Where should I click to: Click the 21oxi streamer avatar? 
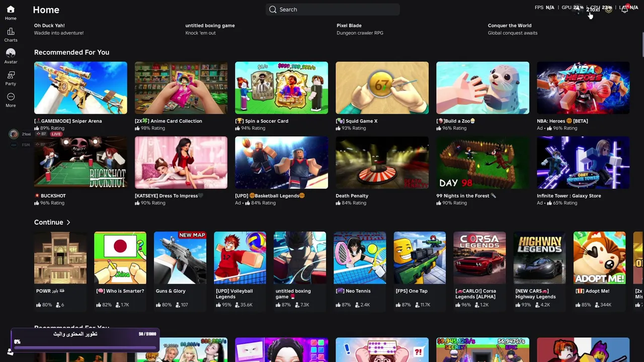click(x=14, y=134)
